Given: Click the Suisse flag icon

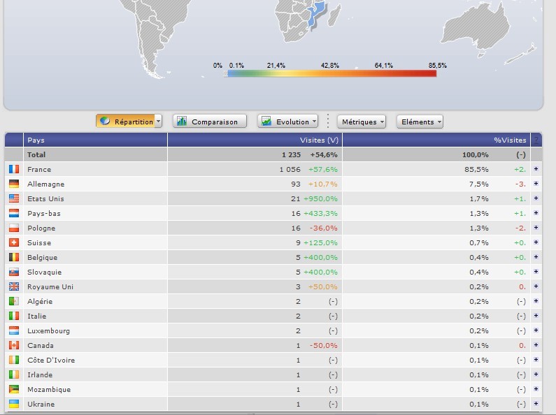Looking at the screenshot, I should click(x=14, y=242).
